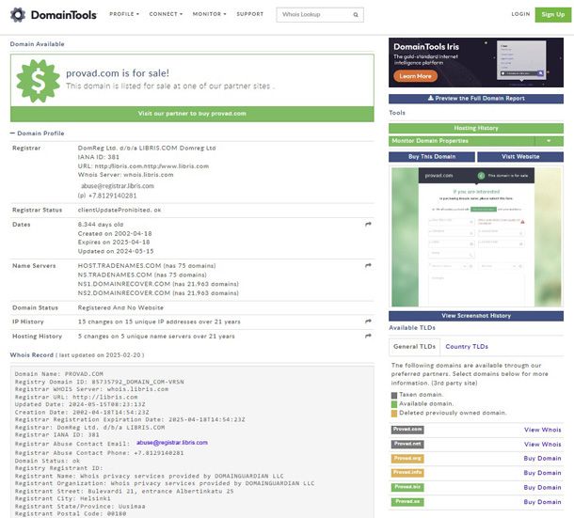The width and height of the screenshot is (574, 518).
Task: Expand the Profile menu in the header
Action: [124, 15]
